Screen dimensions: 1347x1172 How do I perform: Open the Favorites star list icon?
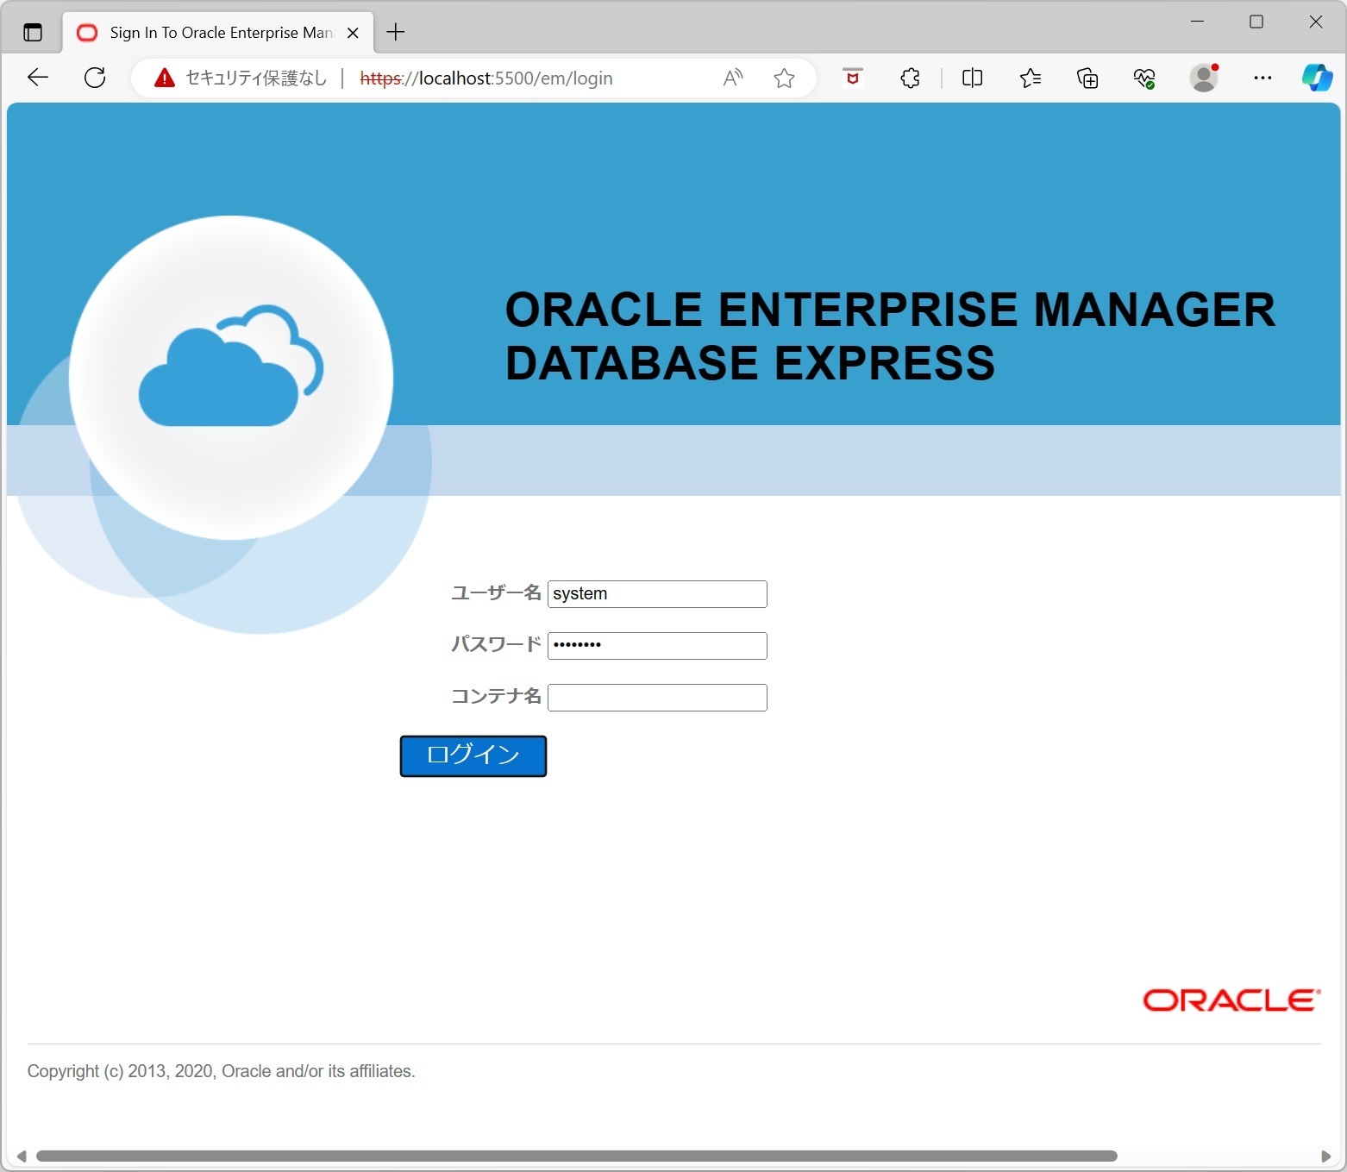(1030, 78)
